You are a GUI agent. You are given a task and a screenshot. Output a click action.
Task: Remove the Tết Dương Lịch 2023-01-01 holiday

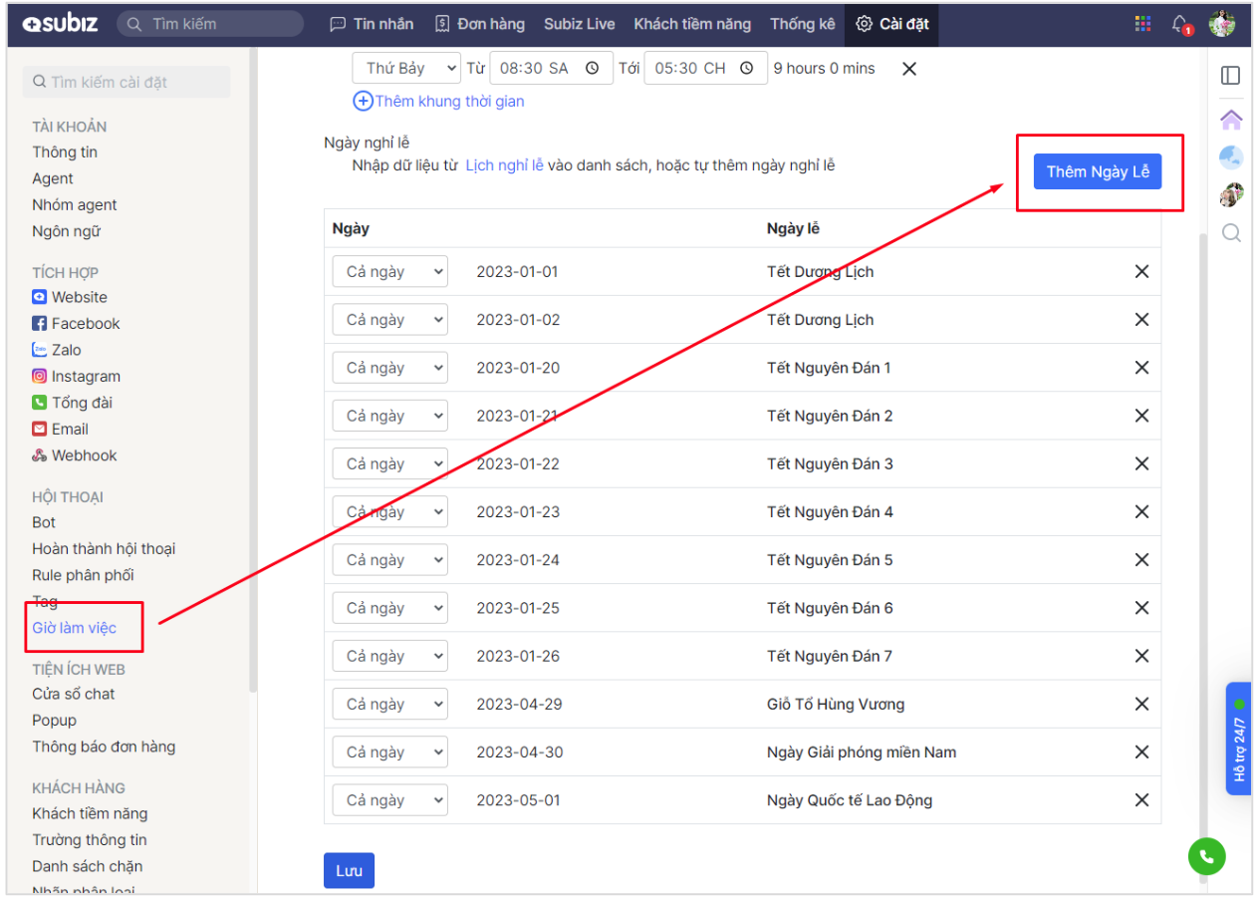pos(1141,272)
